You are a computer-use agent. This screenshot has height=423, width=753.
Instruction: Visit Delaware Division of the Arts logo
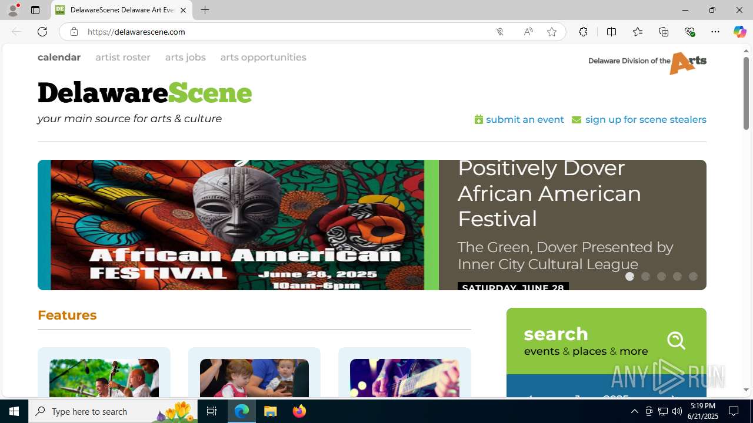pyautogui.click(x=647, y=63)
